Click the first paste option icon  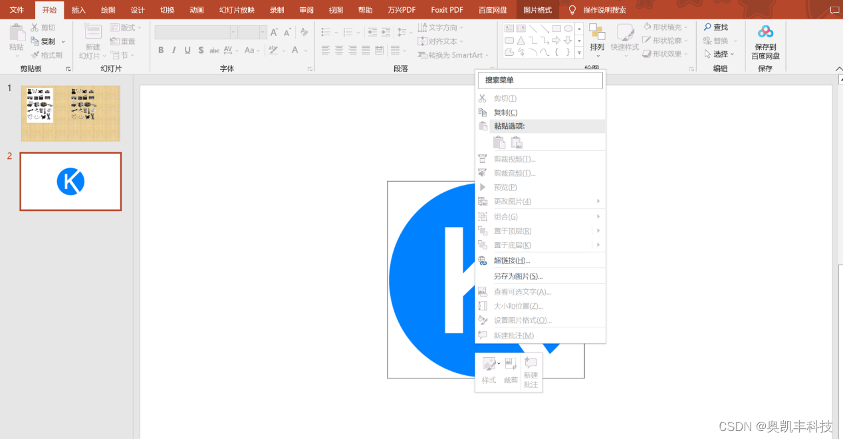point(499,142)
